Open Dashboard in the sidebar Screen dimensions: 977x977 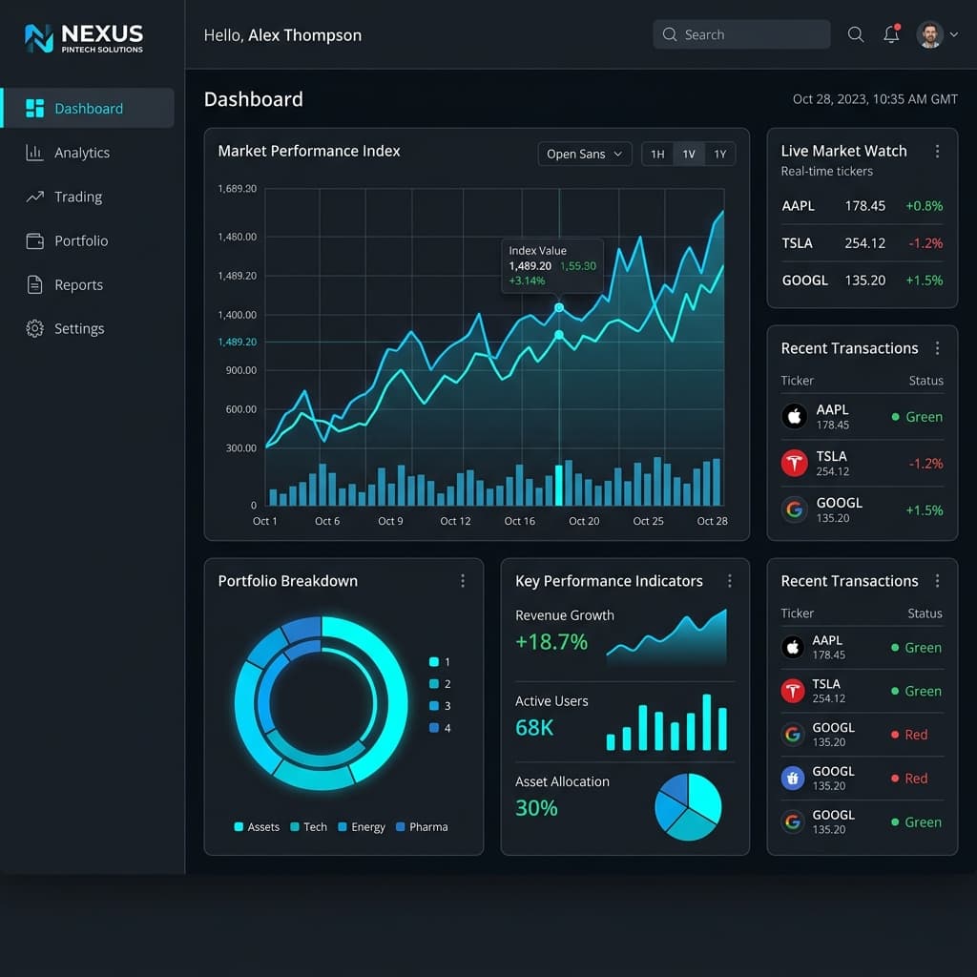coord(88,108)
